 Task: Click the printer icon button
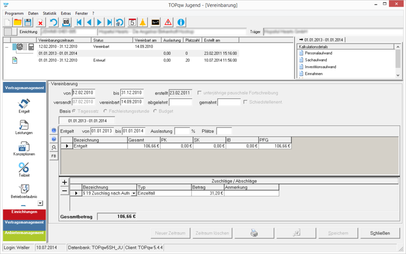pos(254,233)
